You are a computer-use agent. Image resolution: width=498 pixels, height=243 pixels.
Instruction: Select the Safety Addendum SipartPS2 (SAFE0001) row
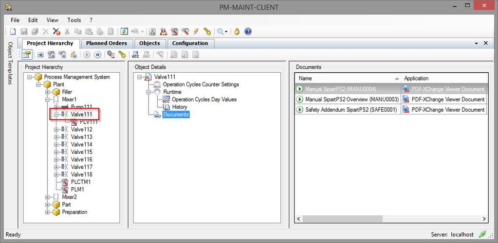(391, 110)
